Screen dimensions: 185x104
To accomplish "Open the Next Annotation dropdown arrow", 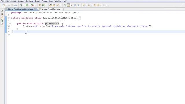I will point(86,5).
